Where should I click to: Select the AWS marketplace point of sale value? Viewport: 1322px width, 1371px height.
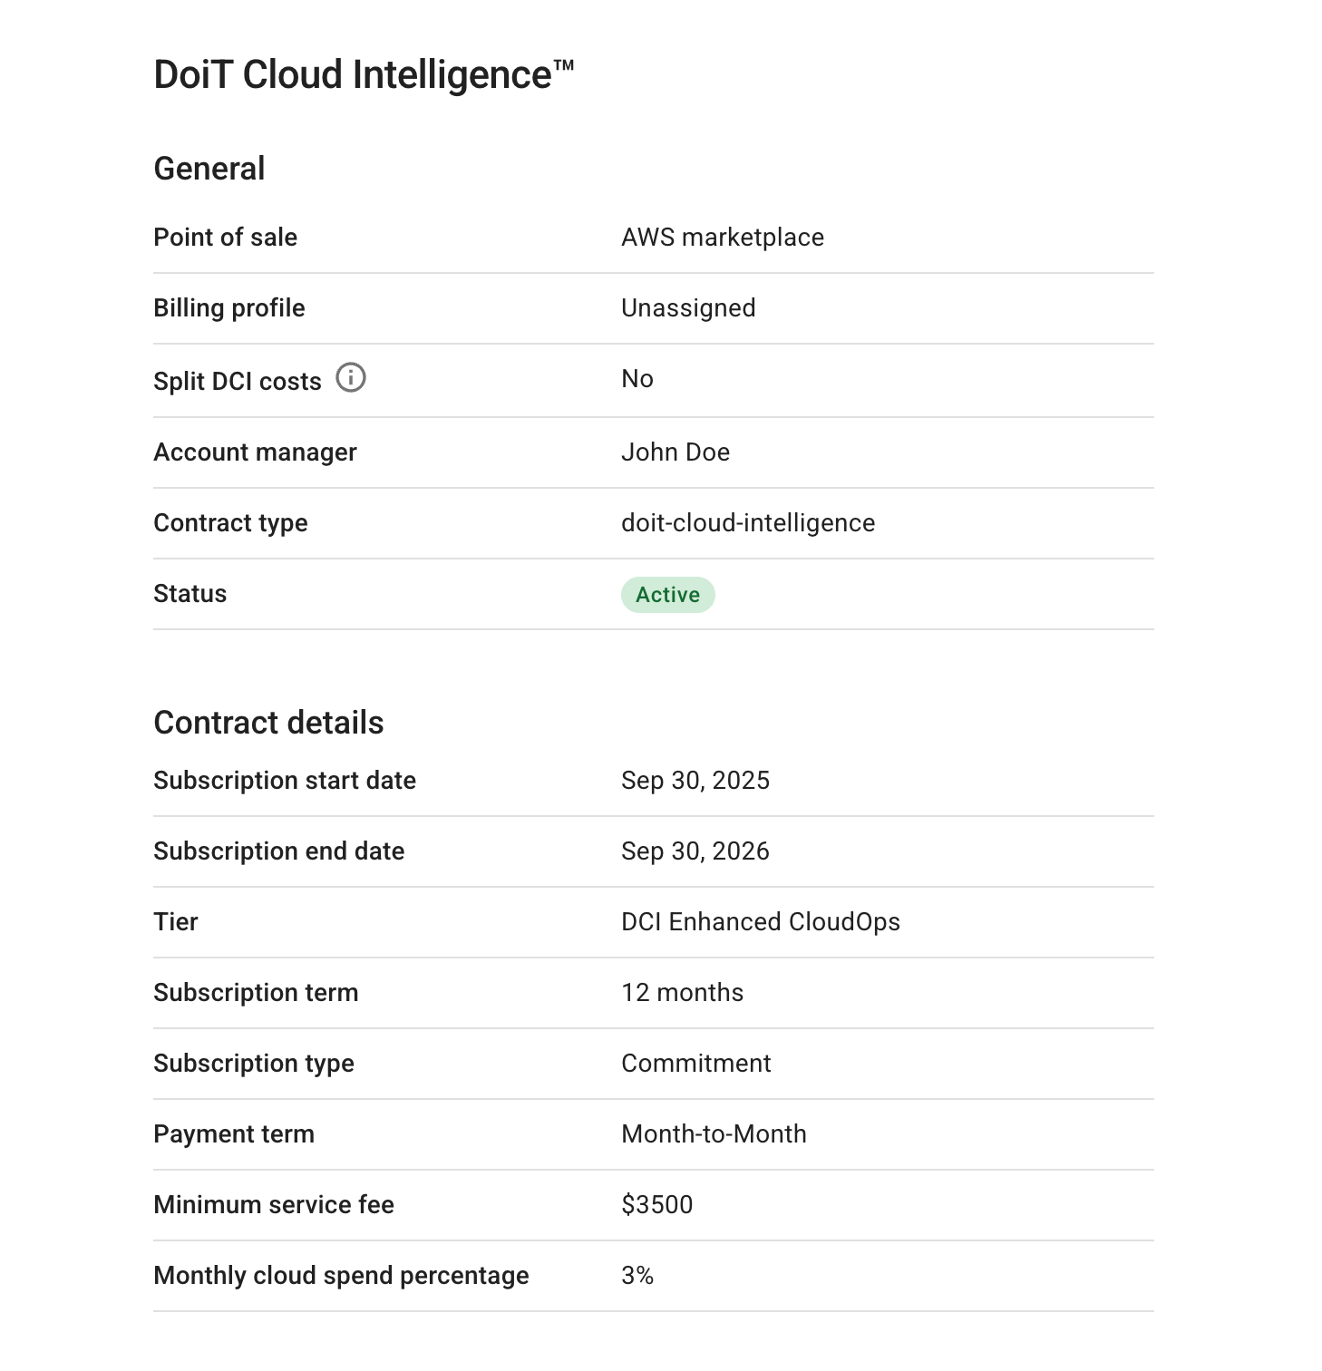[x=722, y=237]
